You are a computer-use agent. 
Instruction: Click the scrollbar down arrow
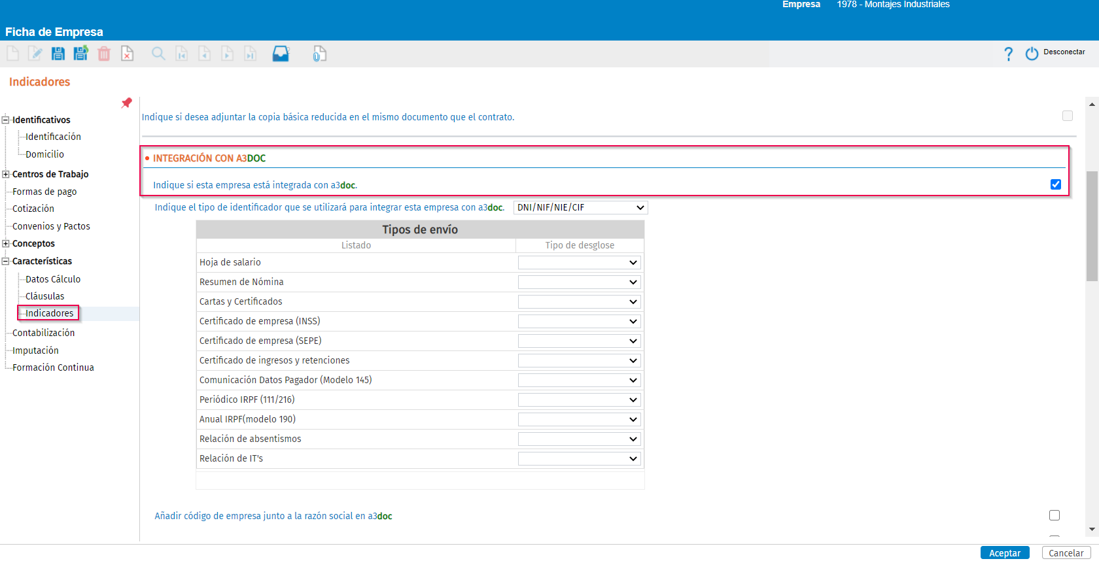[1092, 530]
